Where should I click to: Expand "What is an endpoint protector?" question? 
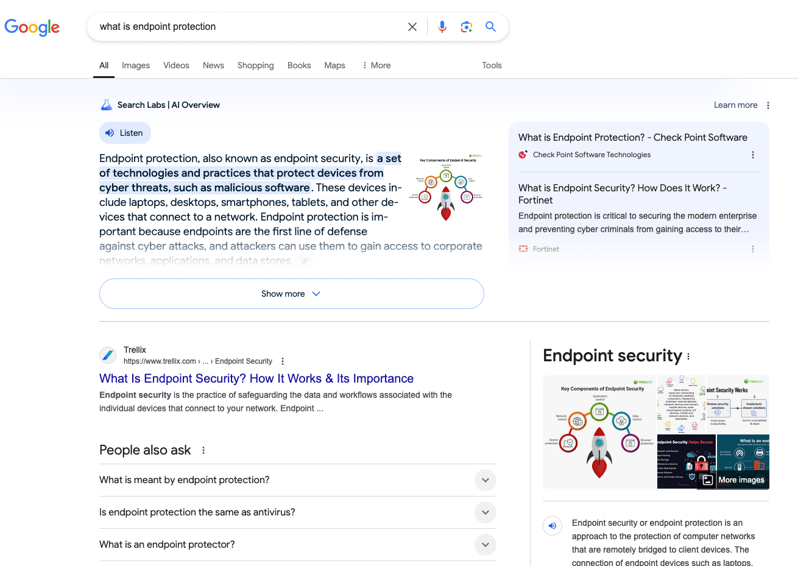pyautogui.click(x=485, y=545)
